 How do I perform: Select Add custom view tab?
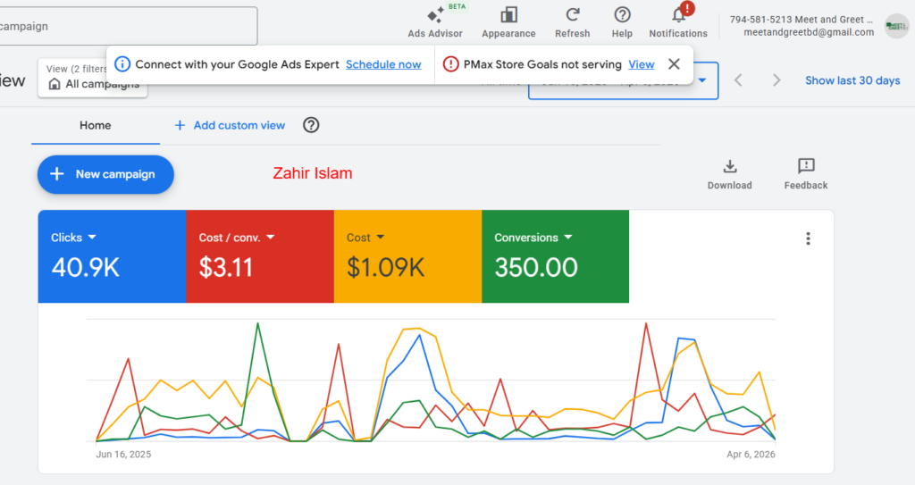pos(230,125)
